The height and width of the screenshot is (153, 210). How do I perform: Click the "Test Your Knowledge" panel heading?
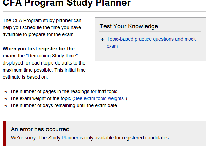(129, 26)
